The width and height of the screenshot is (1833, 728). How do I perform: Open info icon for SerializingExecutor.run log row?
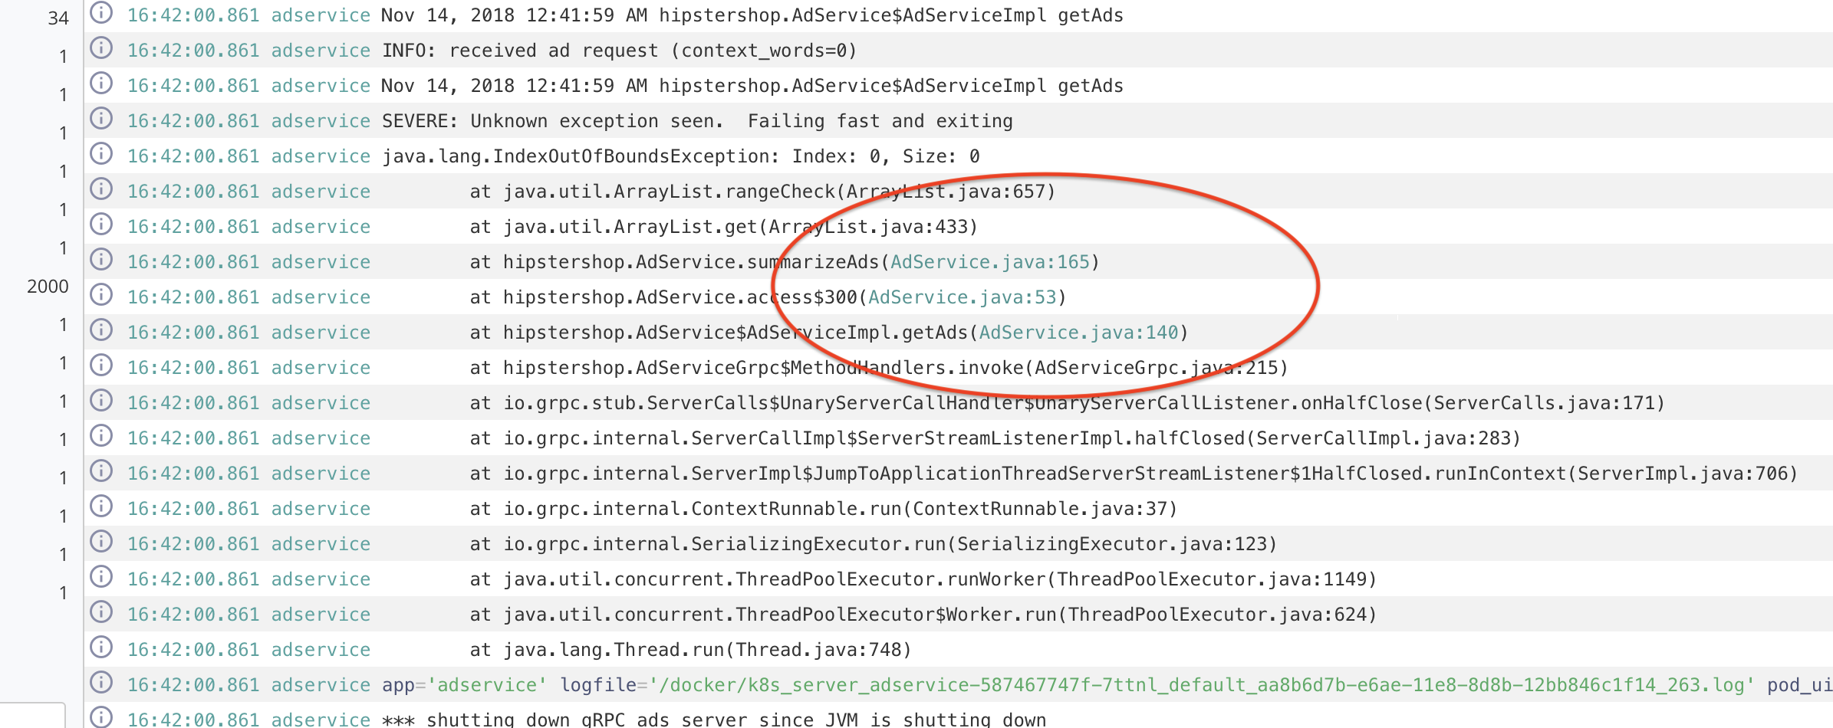pyautogui.click(x=101, y=542)
